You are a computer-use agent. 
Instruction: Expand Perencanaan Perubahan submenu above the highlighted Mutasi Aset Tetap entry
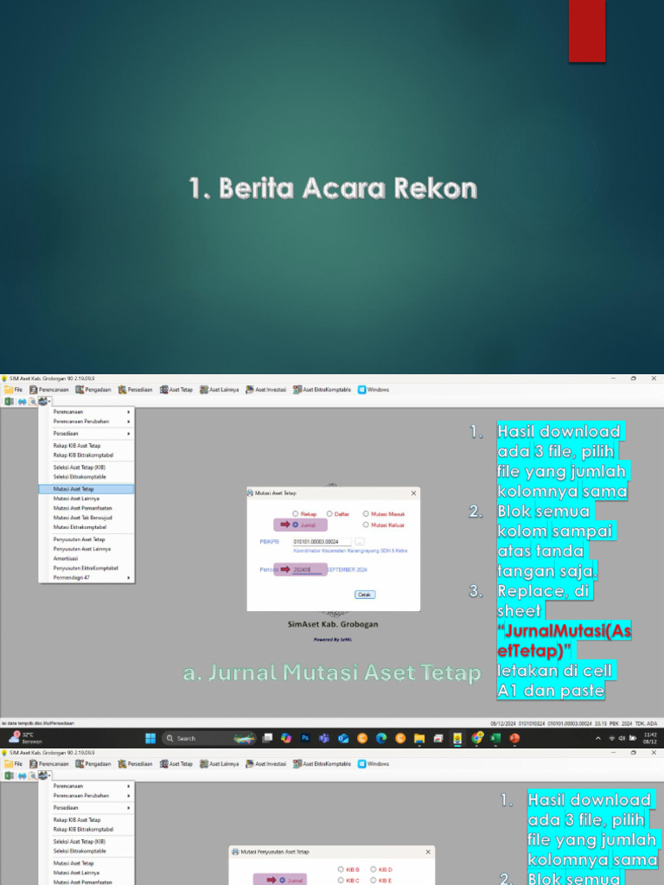click(x=86, y=422)
